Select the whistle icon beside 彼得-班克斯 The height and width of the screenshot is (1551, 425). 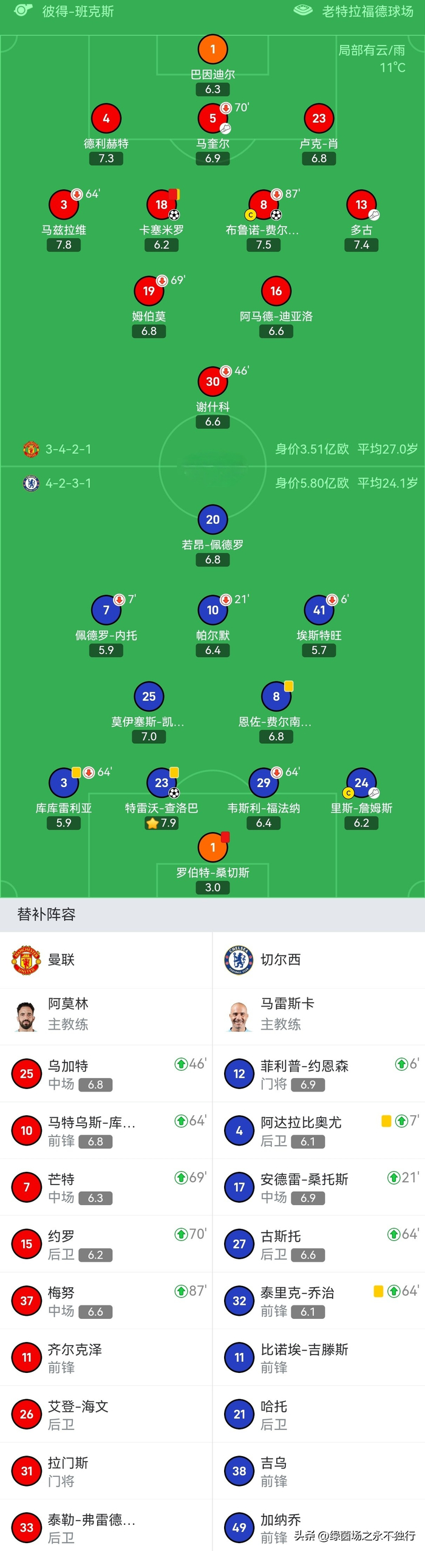(23, 10)
